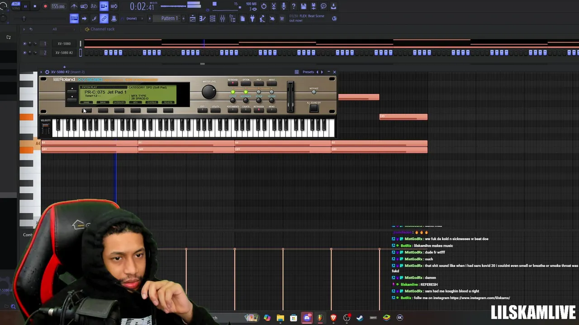Toggle the highlighted link icon

pos(104,19)
